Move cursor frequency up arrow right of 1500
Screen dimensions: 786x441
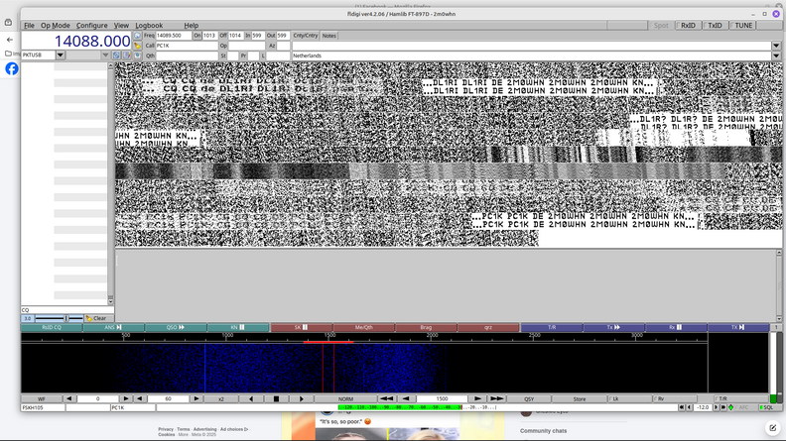coord(477,399)
